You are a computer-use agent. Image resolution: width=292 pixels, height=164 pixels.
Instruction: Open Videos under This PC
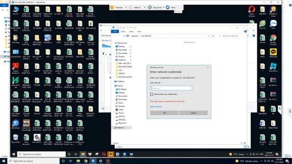pyautogui.click(x=121, y=110)
